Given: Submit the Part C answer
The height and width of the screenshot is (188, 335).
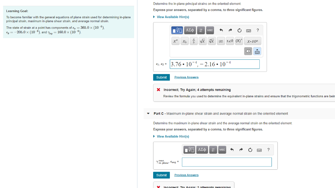Looking at the screenshot, I should 161,175.
